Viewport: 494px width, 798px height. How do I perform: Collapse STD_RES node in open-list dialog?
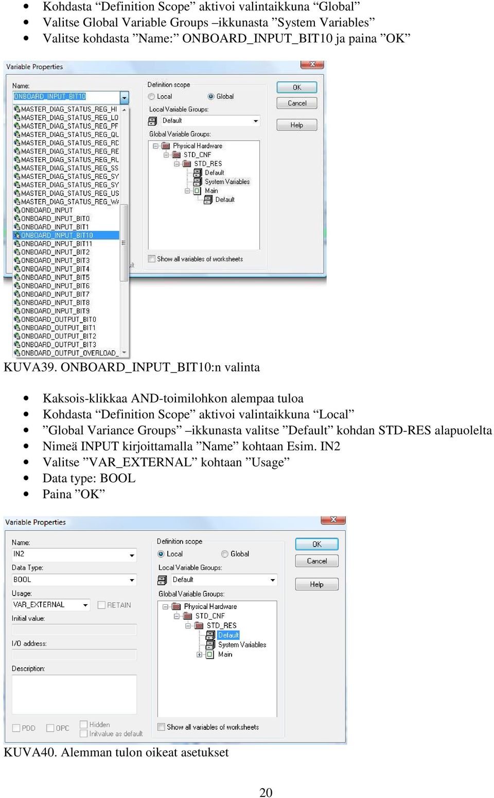(x=177, y=164)
